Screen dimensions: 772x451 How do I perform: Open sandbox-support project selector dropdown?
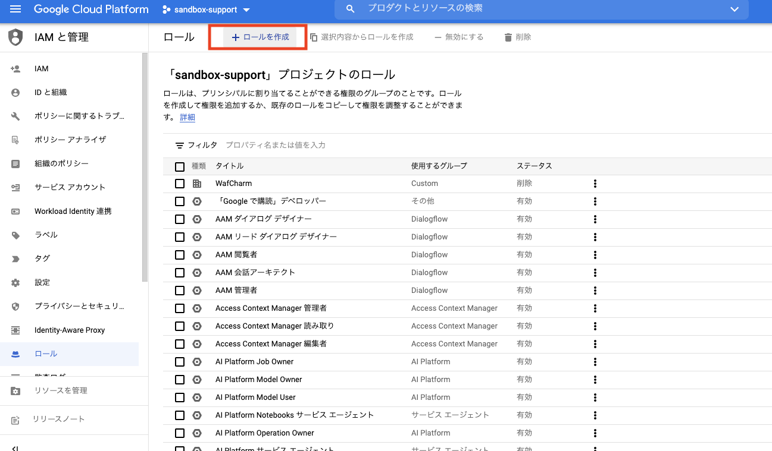tap(206, 10)
